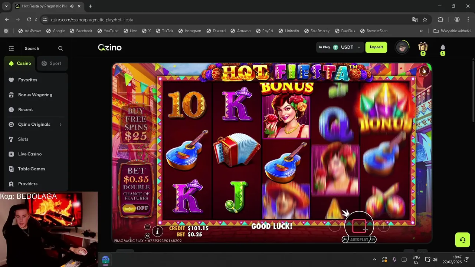Decrease the bet with the minus button
The height and width of the screenshot is (267, 475).
point(334,225)
